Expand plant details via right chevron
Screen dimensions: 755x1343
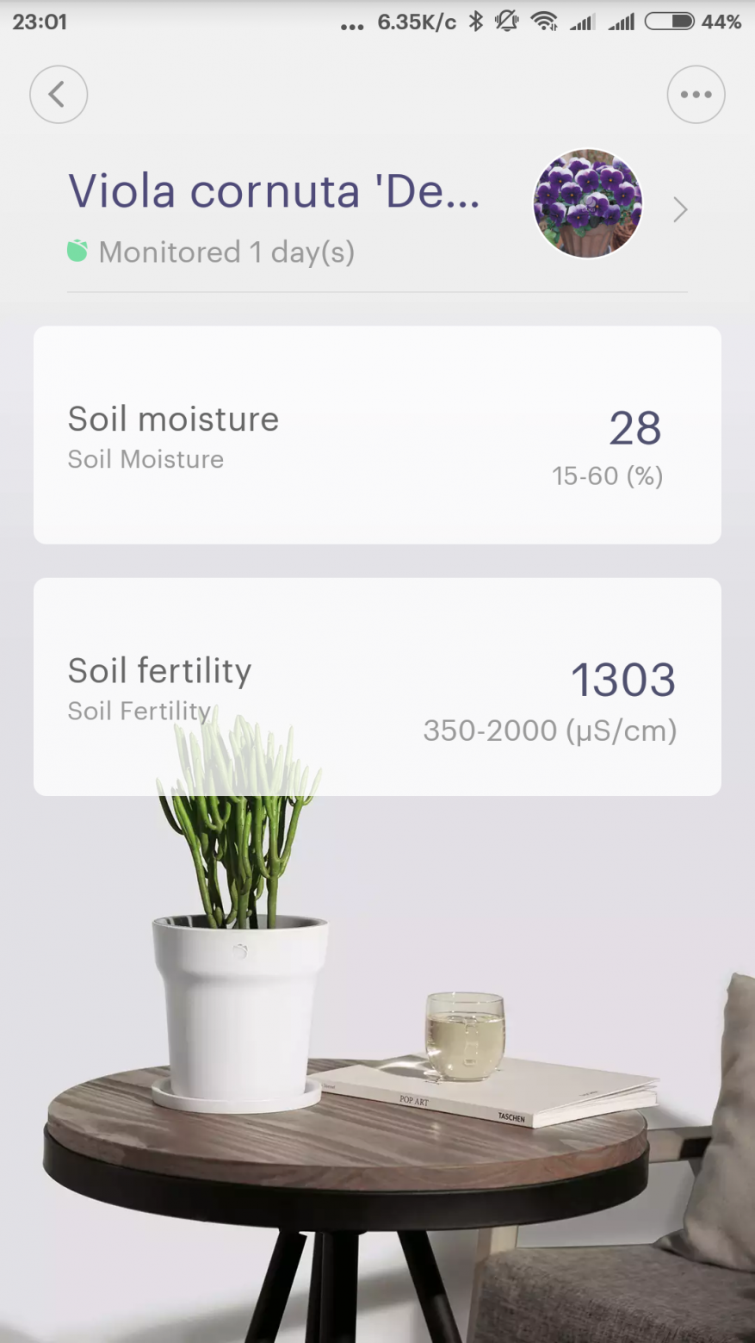pyautogui.click(x=680, y=209)
